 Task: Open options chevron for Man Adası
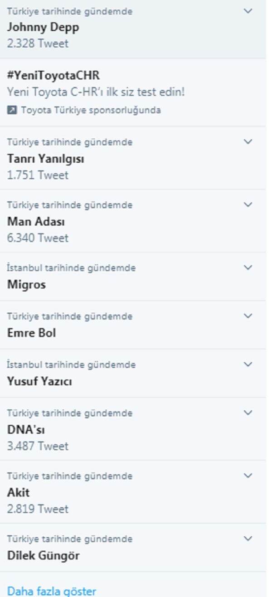point(248,205)
